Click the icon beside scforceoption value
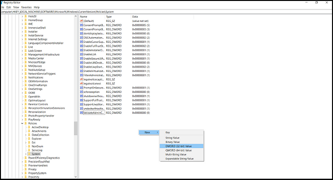333x180 pixels. click(x=81, y=92)
